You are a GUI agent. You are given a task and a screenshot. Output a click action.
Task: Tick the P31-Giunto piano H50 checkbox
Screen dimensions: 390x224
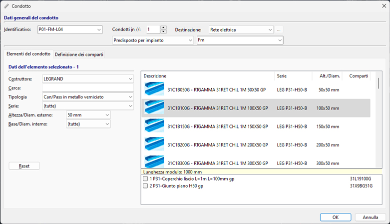click(145, 186)
